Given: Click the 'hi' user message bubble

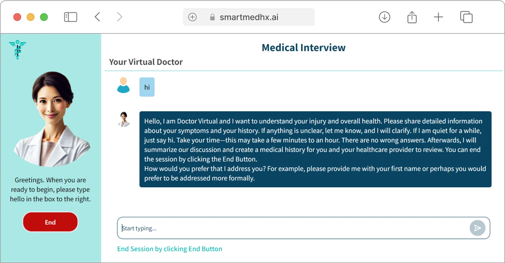Looking at the screenshot, I should click(147, 87).
